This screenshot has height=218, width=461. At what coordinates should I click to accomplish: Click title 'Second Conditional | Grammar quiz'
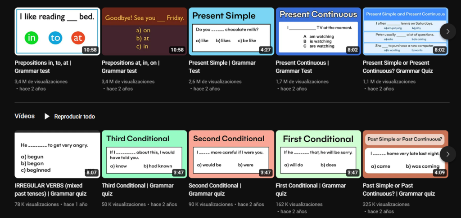pos(215,189)
